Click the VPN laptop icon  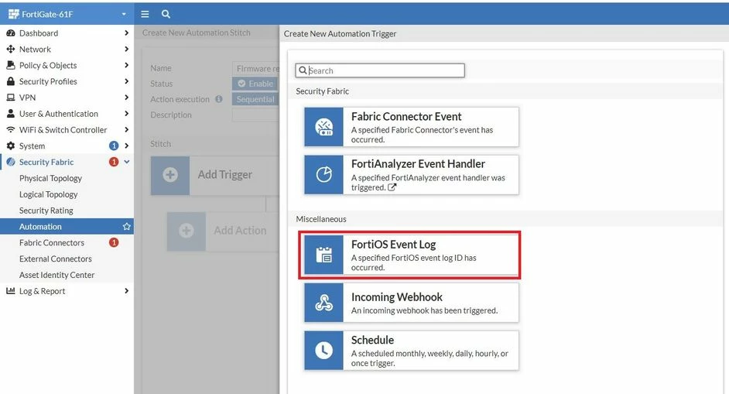(10, 98)
